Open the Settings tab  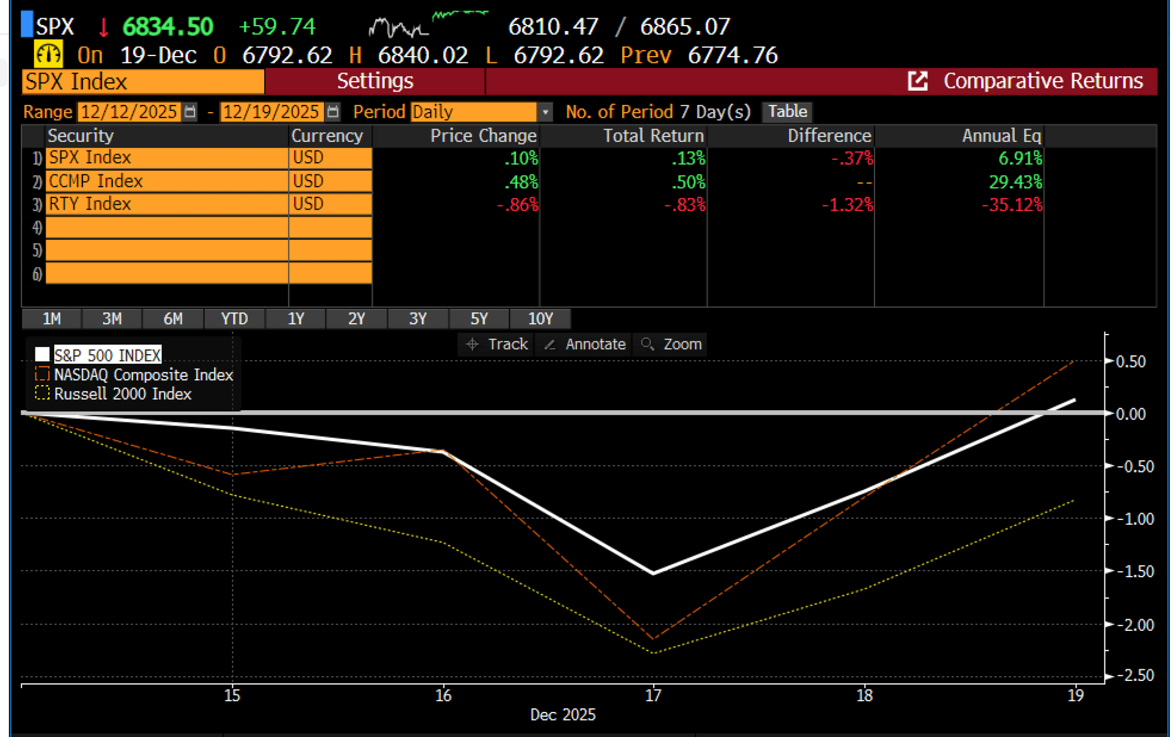tap(375, 82)
